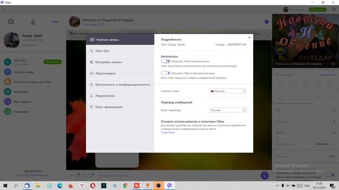Open the Файлы row in the info panel
Viewport: 339px width, 190px height.
point(306,132)
